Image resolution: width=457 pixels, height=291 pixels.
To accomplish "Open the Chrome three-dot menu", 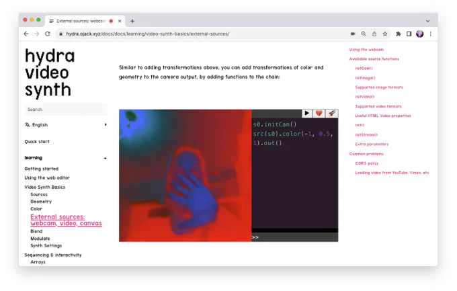I will point(431,34).
